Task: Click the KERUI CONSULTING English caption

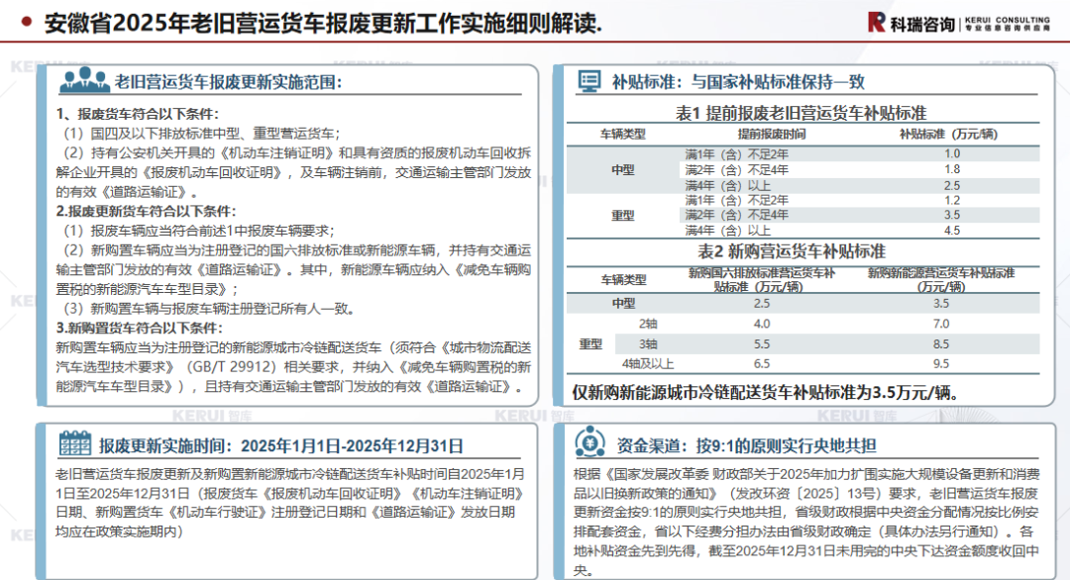Action: click(x=1008, y=21)
